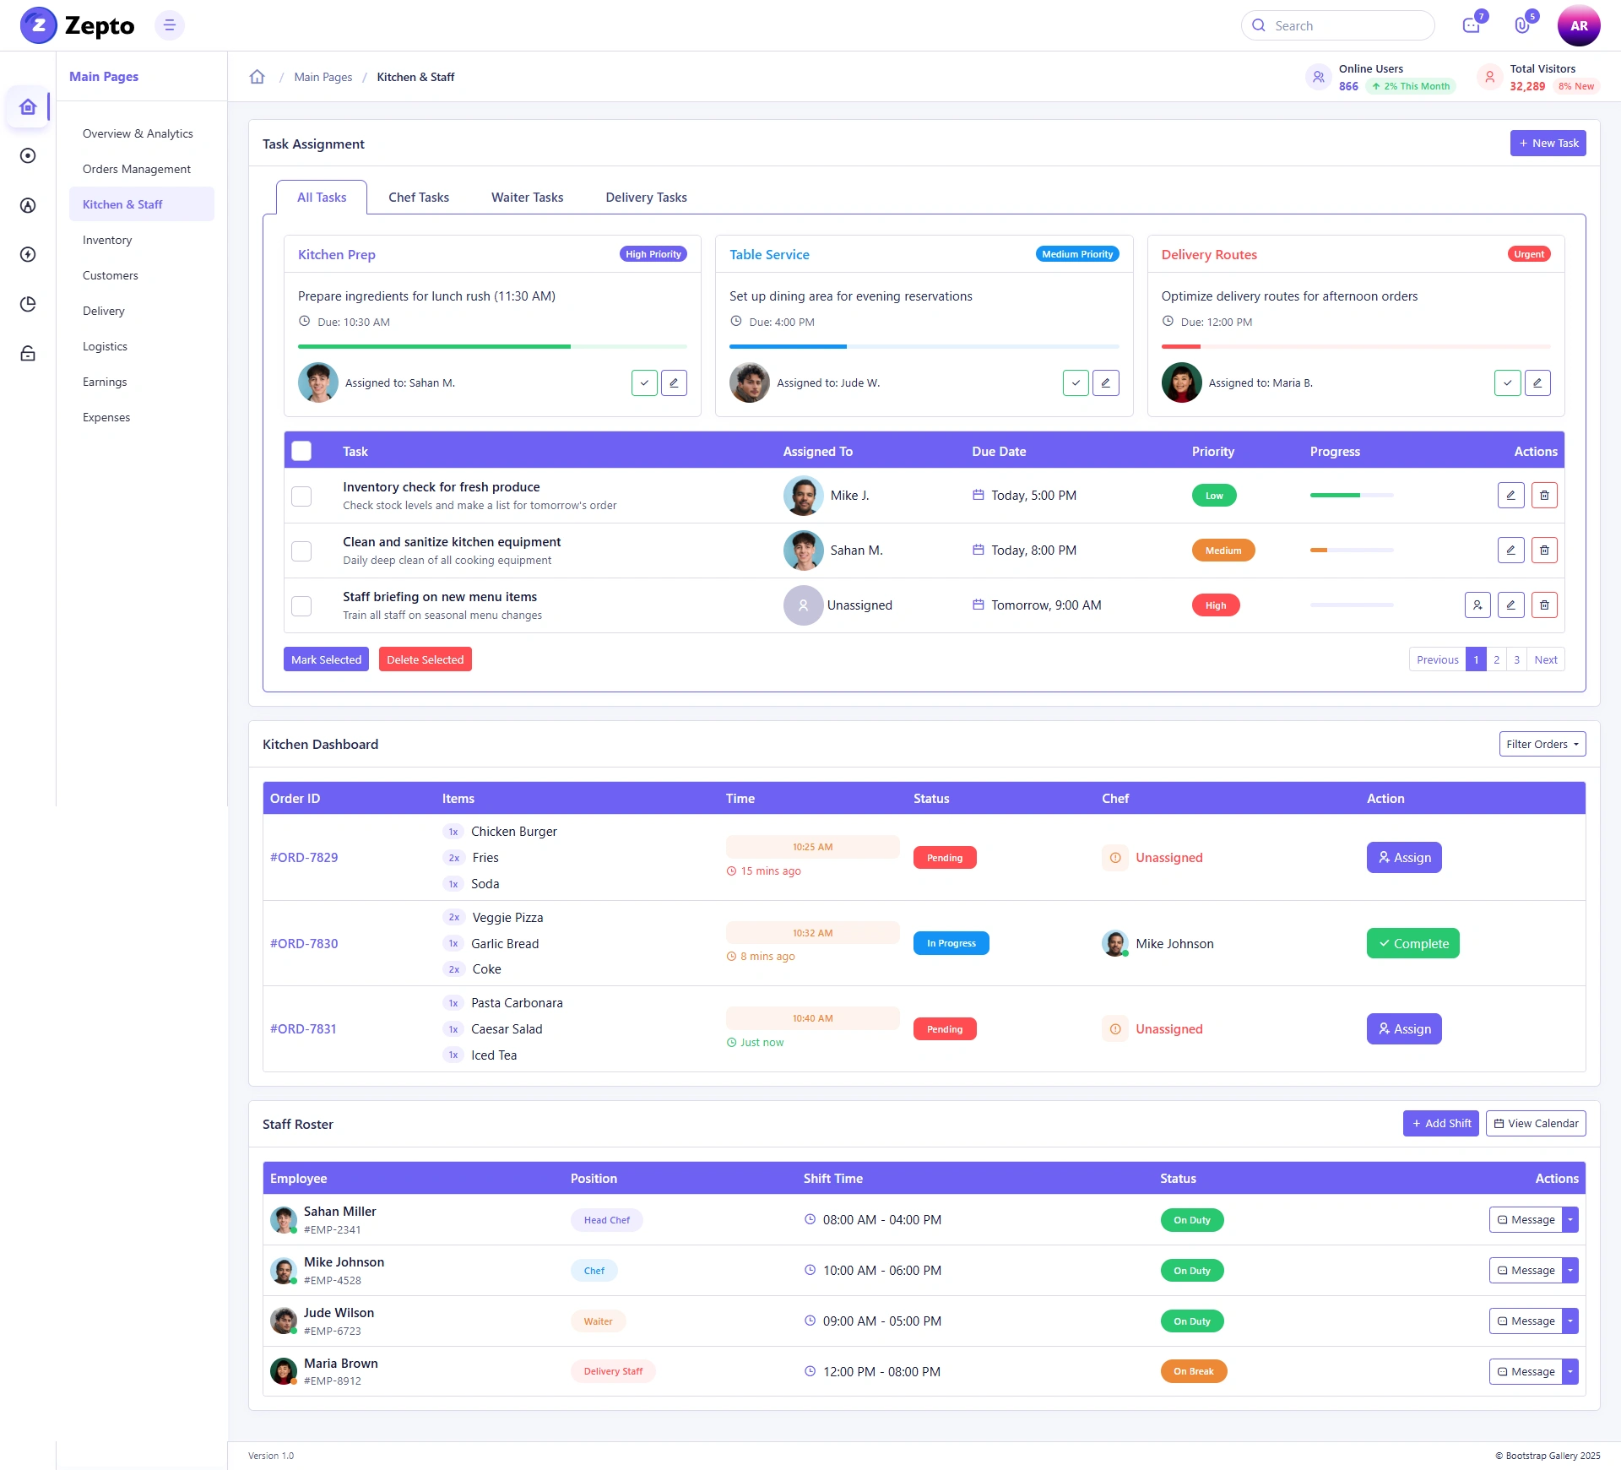Screen dimensions: 1621x1470
Task: Tick the Staff briefing on new menu items checkbox
Action: (301, 605)
